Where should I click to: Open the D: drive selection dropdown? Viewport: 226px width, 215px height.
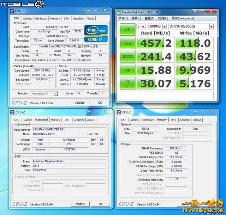pos(191,26)
